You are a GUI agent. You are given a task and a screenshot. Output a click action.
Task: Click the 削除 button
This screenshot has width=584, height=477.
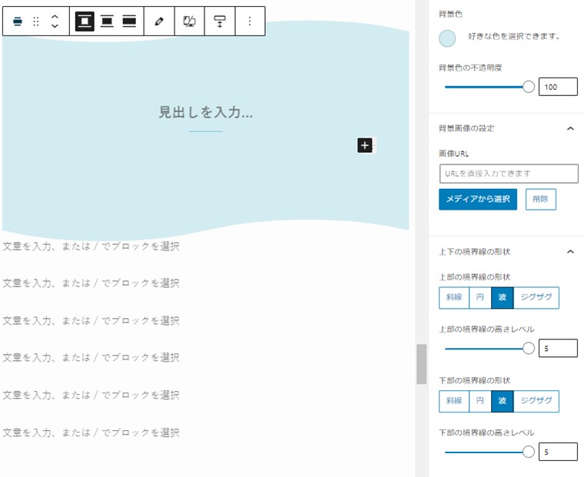coord(541,199)
